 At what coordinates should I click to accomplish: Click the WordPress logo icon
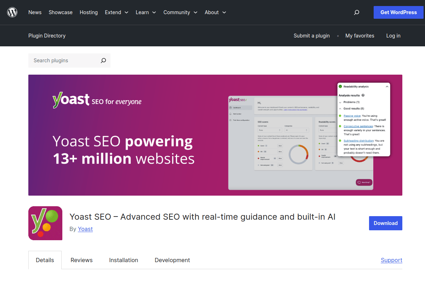pyautogui.click(x=12, y=12)
